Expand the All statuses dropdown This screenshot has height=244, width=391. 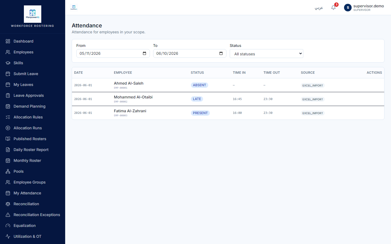pyautogui.click(x=266, y=54)
